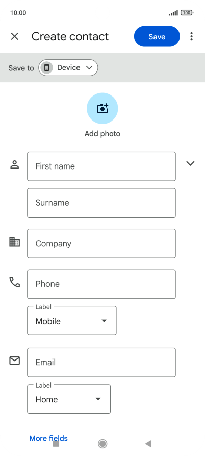Tap the Android back navigation triangle
Viewport: 205px width, 456px height.
(148, 444)
